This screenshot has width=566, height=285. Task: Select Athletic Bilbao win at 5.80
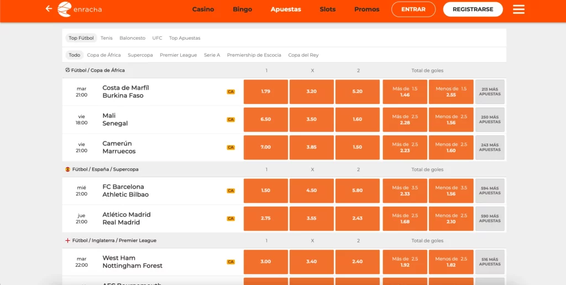tap(358, 191)
